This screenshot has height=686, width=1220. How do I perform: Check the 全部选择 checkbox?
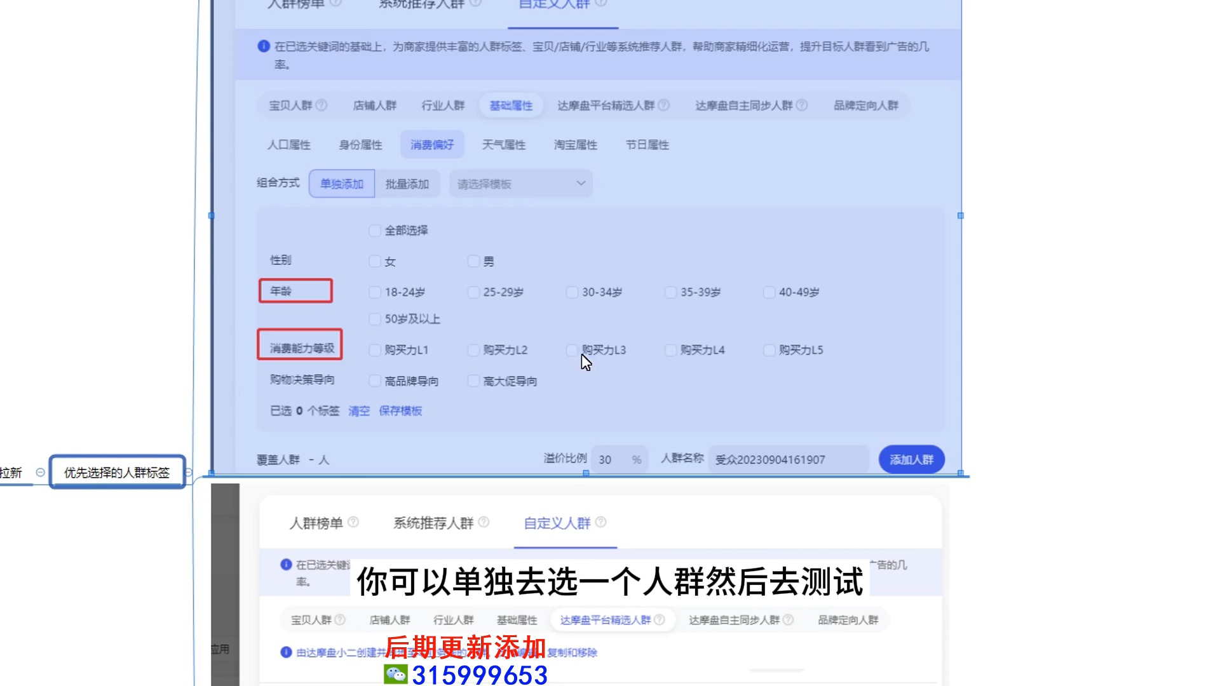(375, 231)
